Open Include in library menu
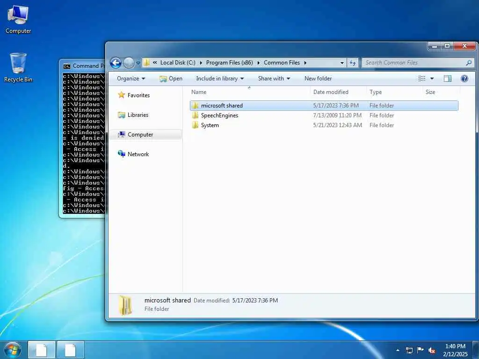Image resolution: width=479 pixels, height=359 pixels. tap(220, 79)
